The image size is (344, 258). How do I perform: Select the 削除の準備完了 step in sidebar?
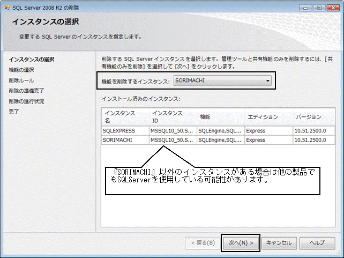tap(26, 91)
